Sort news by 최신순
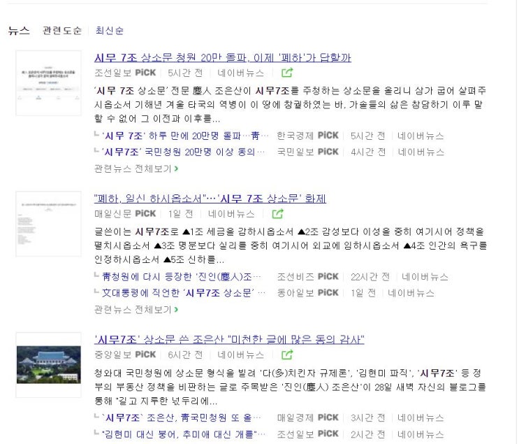This screenshot has height=444, width=519. [x=110, y=31]
